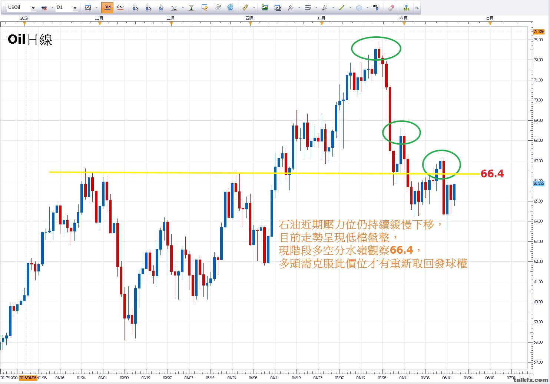Click the orange marker under 五月

click(322, 24)
